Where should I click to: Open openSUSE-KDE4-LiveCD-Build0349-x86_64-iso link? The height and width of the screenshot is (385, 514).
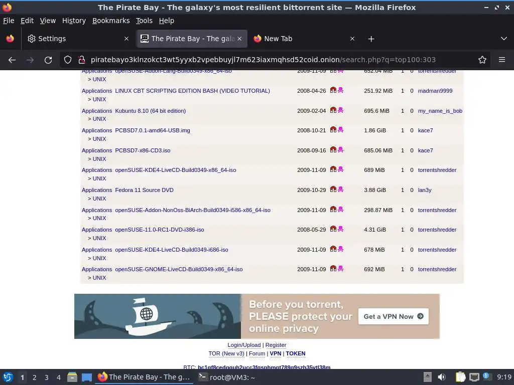[175, 170]
